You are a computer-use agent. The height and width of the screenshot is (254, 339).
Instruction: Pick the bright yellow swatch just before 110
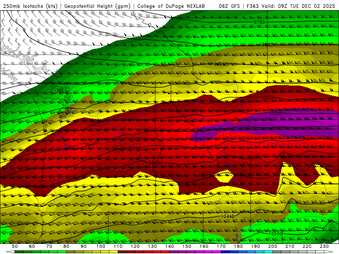(x=114, y=251)
